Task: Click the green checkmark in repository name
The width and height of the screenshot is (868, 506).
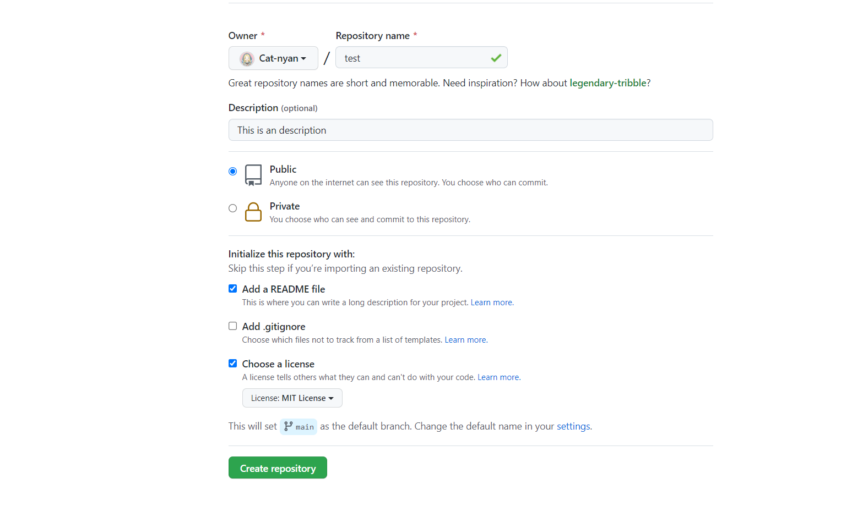Action: (x=496, y=58)
